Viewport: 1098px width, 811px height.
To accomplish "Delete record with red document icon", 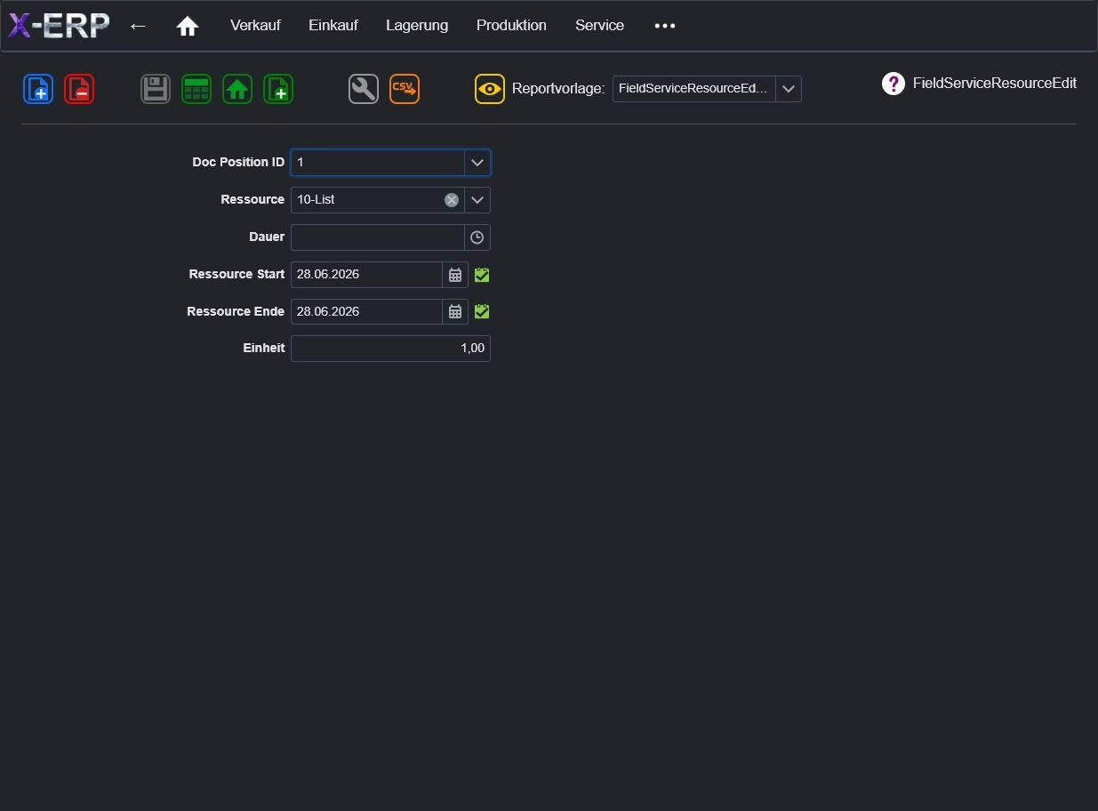I will [x=79, y=89].
